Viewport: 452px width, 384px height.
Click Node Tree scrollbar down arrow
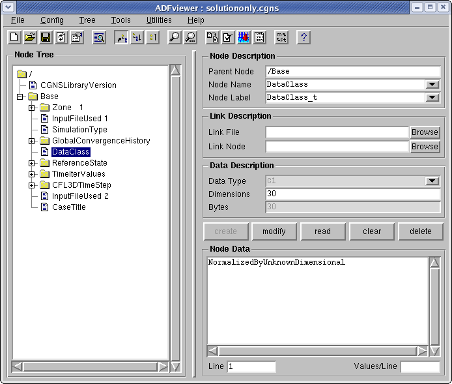175,366
